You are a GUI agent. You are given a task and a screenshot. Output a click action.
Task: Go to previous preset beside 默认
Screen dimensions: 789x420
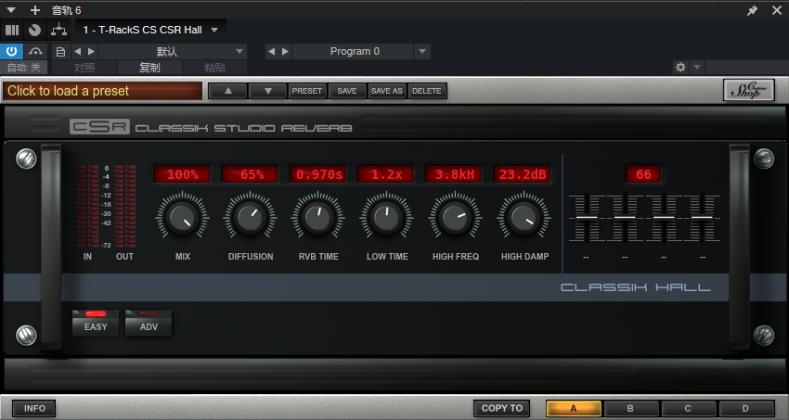click(x=77, y=51)
